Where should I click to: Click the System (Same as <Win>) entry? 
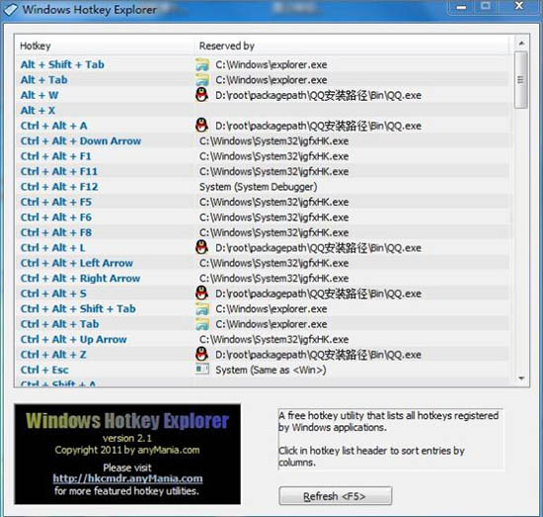click(271, 370)
